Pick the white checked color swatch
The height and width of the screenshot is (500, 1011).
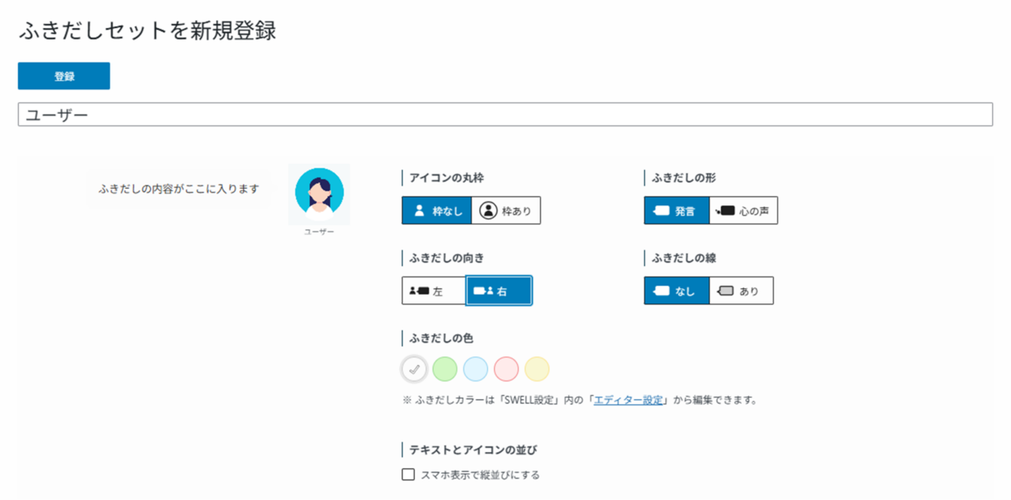tap(414, 369)
